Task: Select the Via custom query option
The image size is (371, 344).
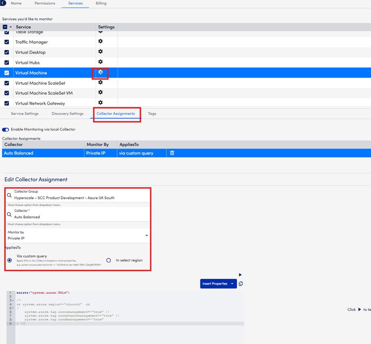Action: (10, 261)
